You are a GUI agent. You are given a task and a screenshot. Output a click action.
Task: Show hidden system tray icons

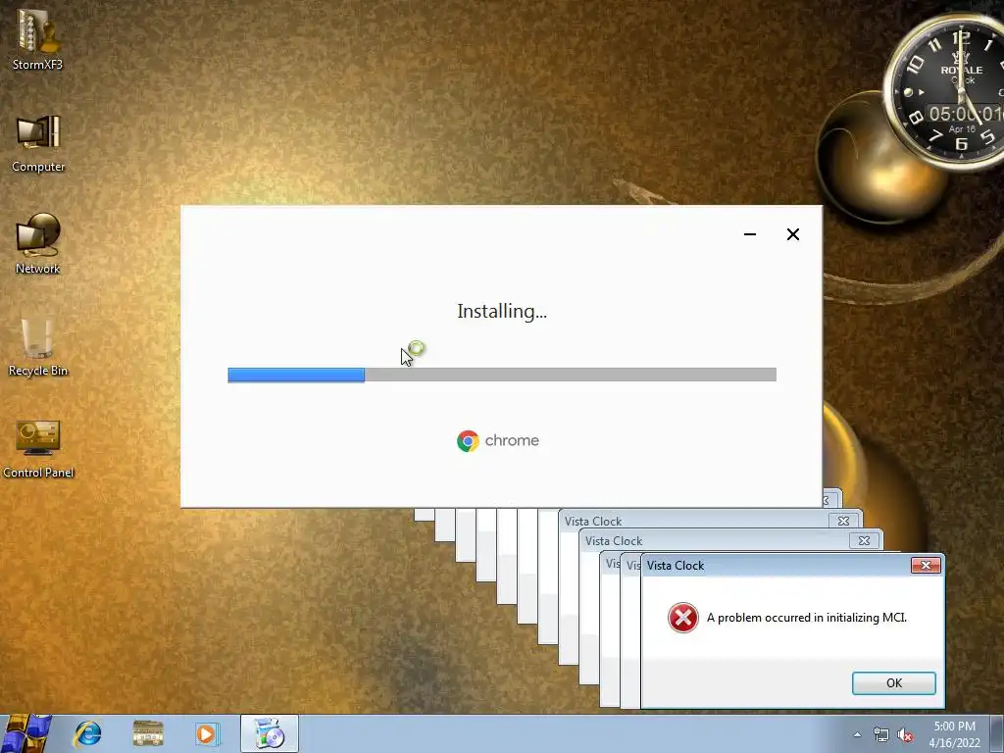click(857, 734)
